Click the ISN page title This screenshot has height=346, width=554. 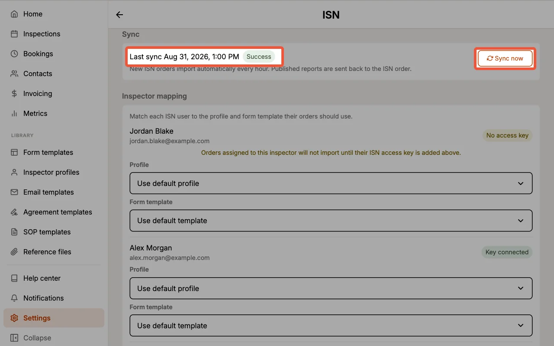pos(331,15)
